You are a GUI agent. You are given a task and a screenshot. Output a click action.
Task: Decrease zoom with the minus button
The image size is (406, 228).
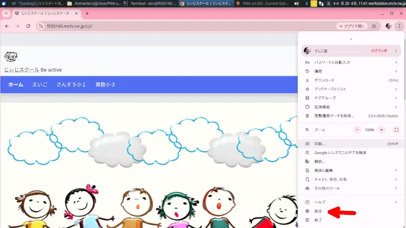click(357, 130)
